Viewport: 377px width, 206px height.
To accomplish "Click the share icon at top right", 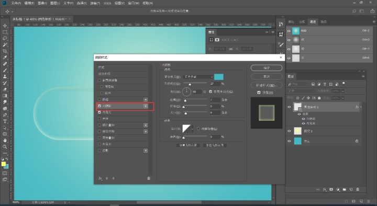I will tap(372, 11).
